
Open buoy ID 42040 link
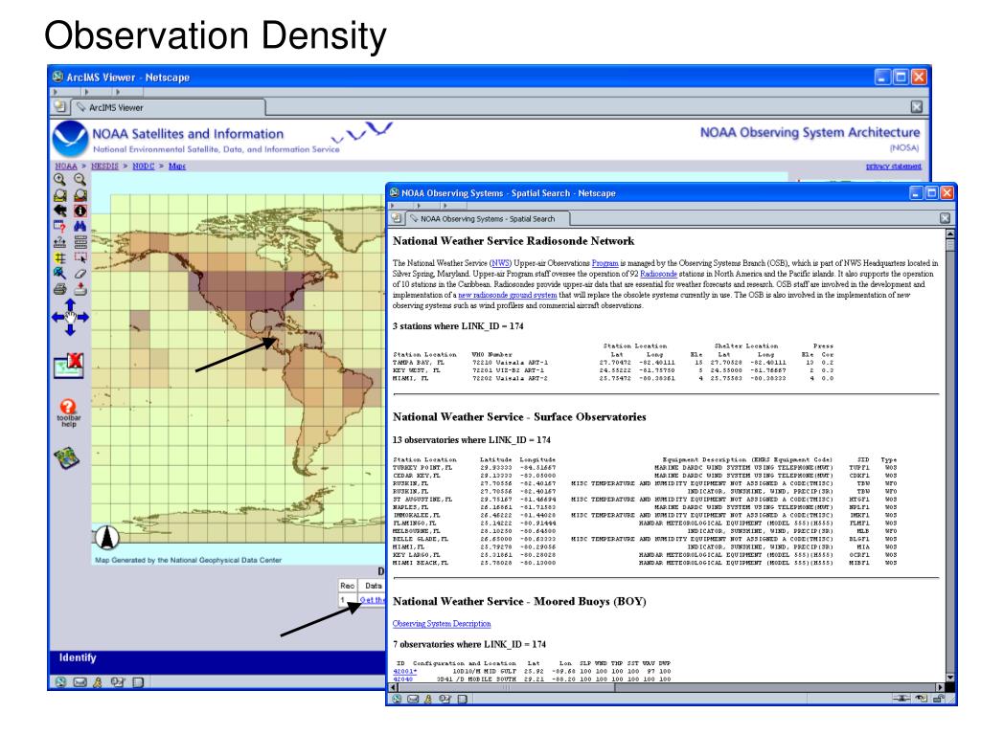[403, 679]
